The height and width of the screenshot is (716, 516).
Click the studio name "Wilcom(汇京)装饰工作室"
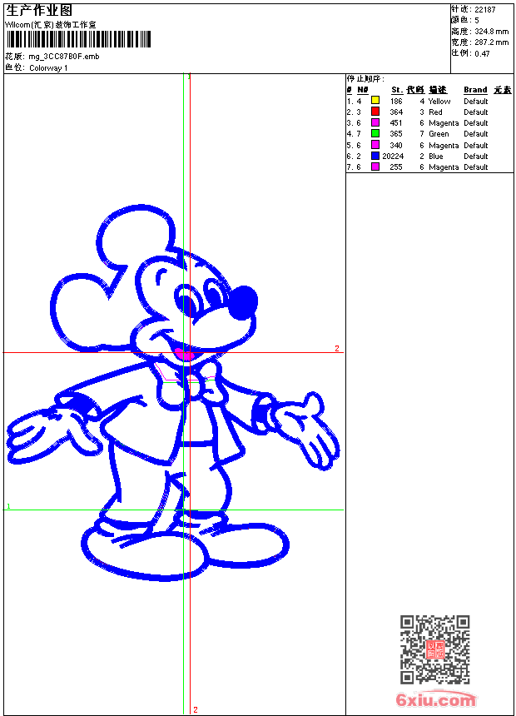[51, 25]
